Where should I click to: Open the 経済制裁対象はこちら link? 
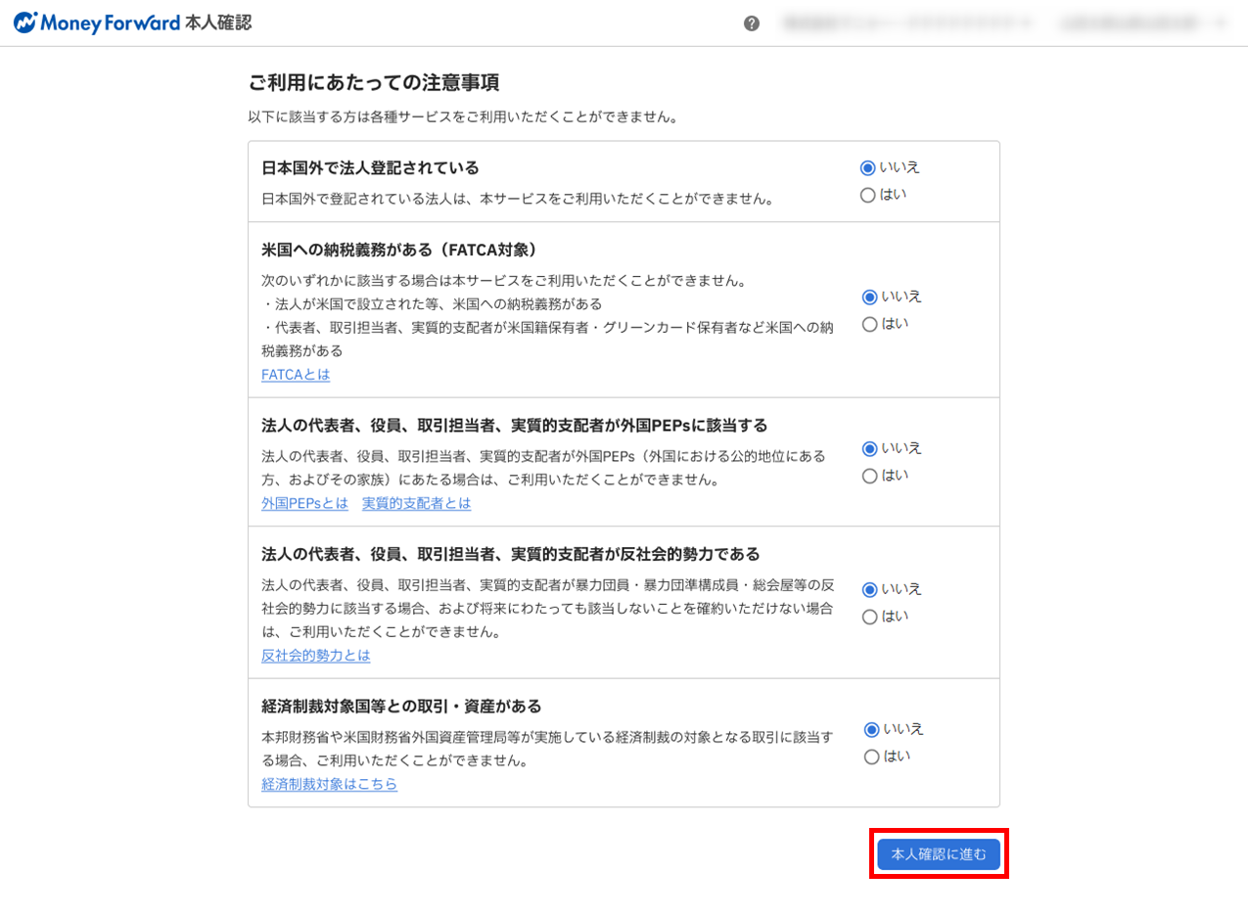[x=330, y=784]
